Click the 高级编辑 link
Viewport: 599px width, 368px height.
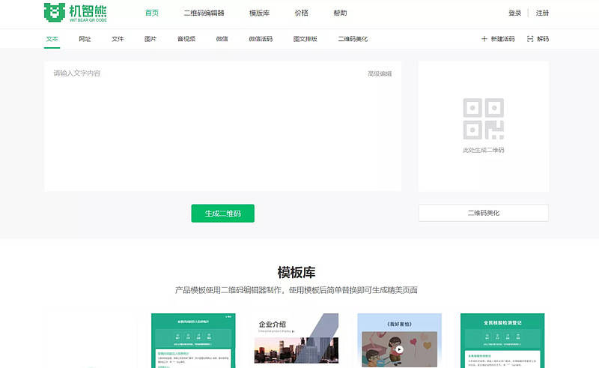coord(380,73)
